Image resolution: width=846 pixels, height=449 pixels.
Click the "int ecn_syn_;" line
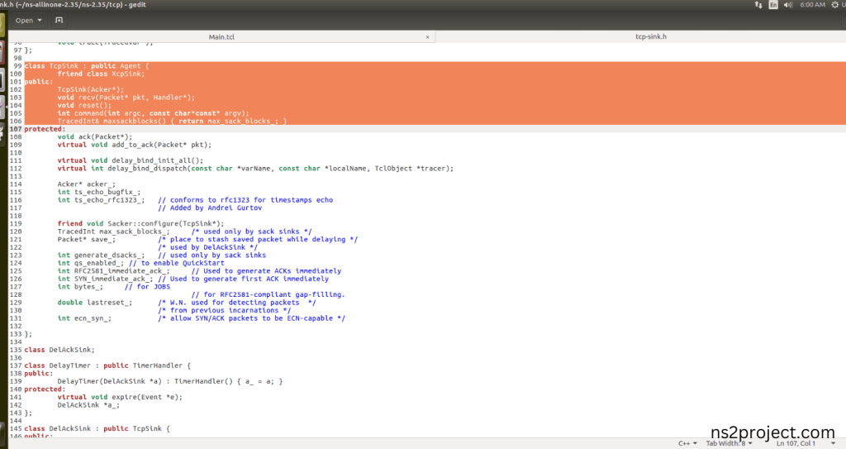tap(85, 318)
